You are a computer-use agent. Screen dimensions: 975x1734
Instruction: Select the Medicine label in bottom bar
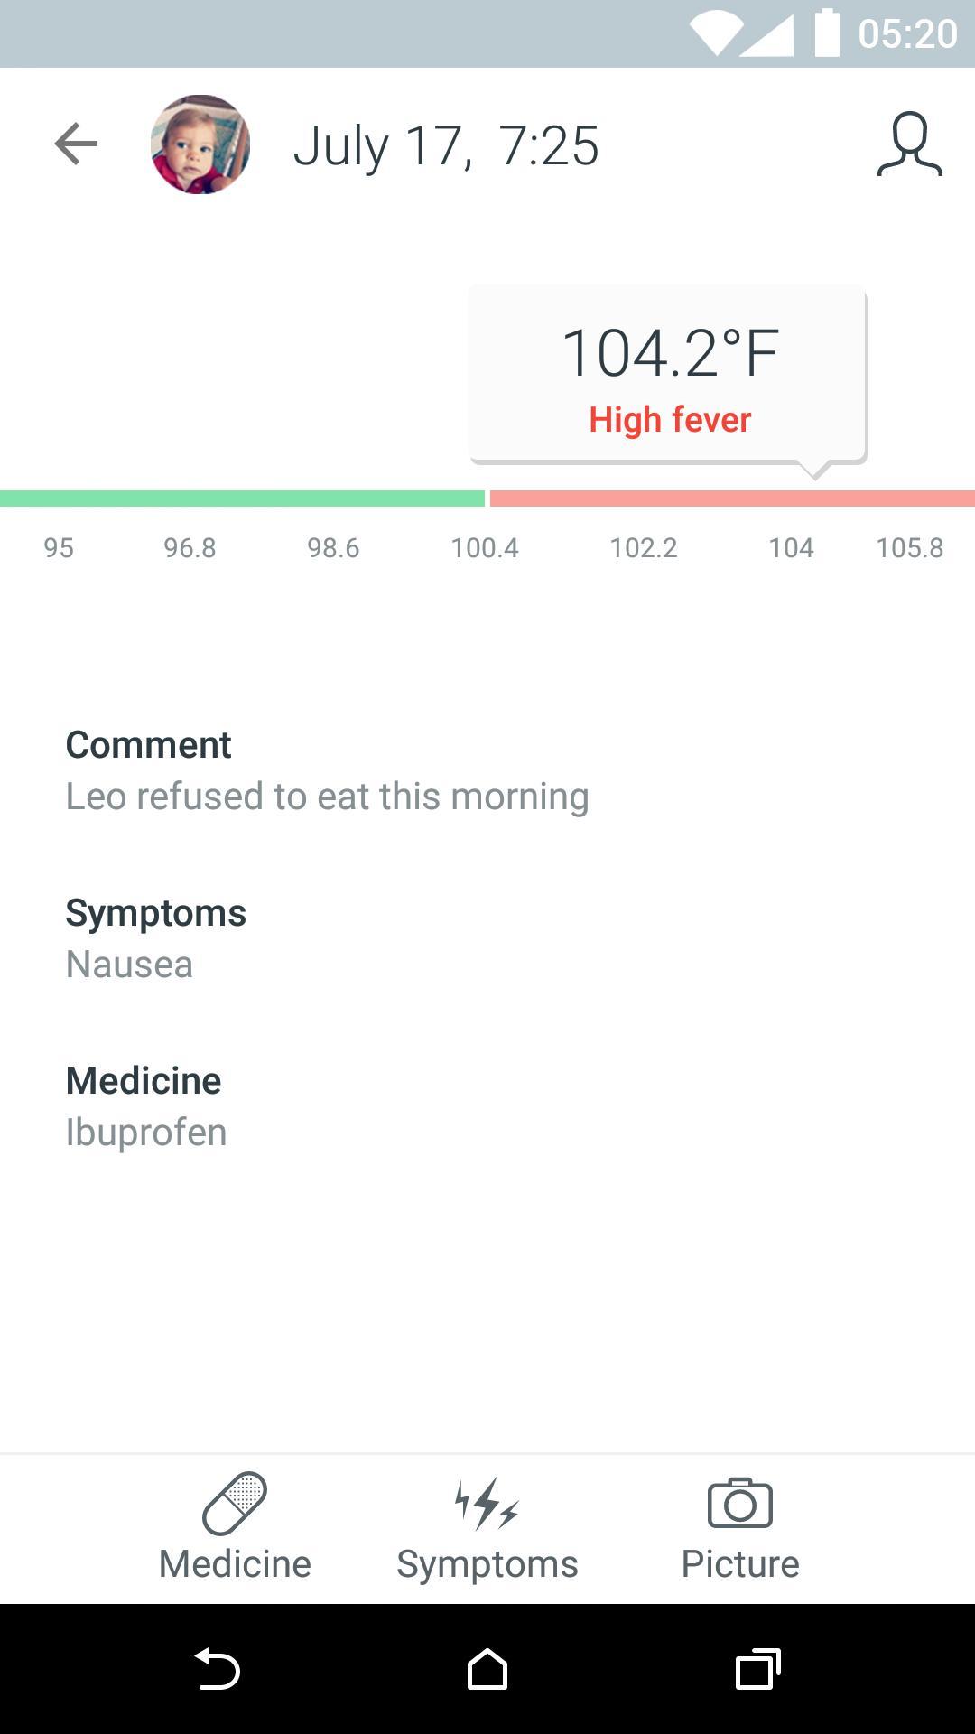(x=235, y=1564)
